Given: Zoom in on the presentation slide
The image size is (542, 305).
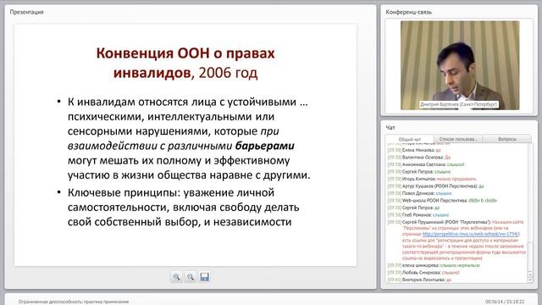Looking at the screenshot, I should pyautogui.click(x=177, y=277).
